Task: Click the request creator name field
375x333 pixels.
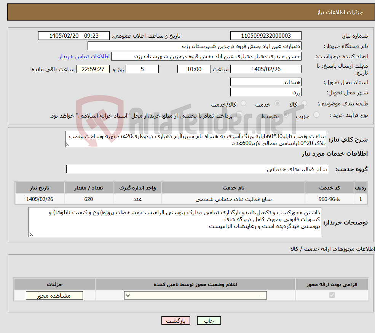Action: coord(206,56)
